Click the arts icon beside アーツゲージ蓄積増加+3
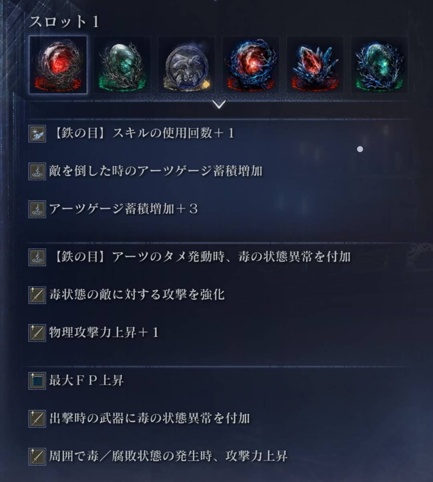The width and height of the screenshot is (433, 482). (x=37, y=209)
